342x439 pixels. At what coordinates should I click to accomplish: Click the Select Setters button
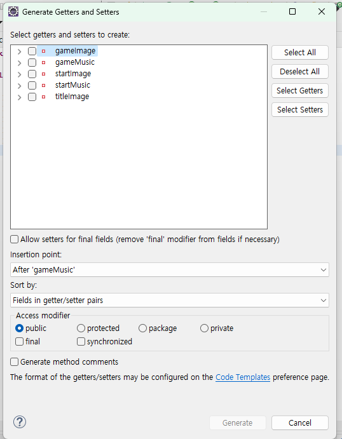tap(299, 109)
